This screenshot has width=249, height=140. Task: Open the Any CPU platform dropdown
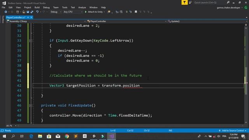pos(73,12)
